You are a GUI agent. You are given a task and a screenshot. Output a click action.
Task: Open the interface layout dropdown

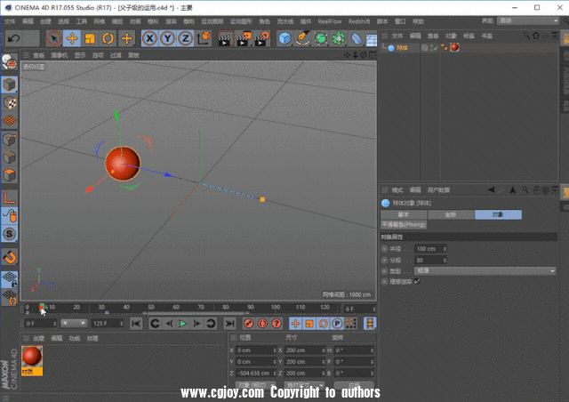(x=527, y=21)
